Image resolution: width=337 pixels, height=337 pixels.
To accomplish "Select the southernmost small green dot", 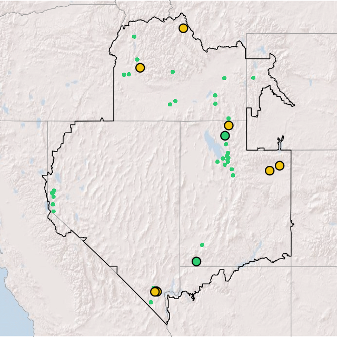I will [151, 302].
